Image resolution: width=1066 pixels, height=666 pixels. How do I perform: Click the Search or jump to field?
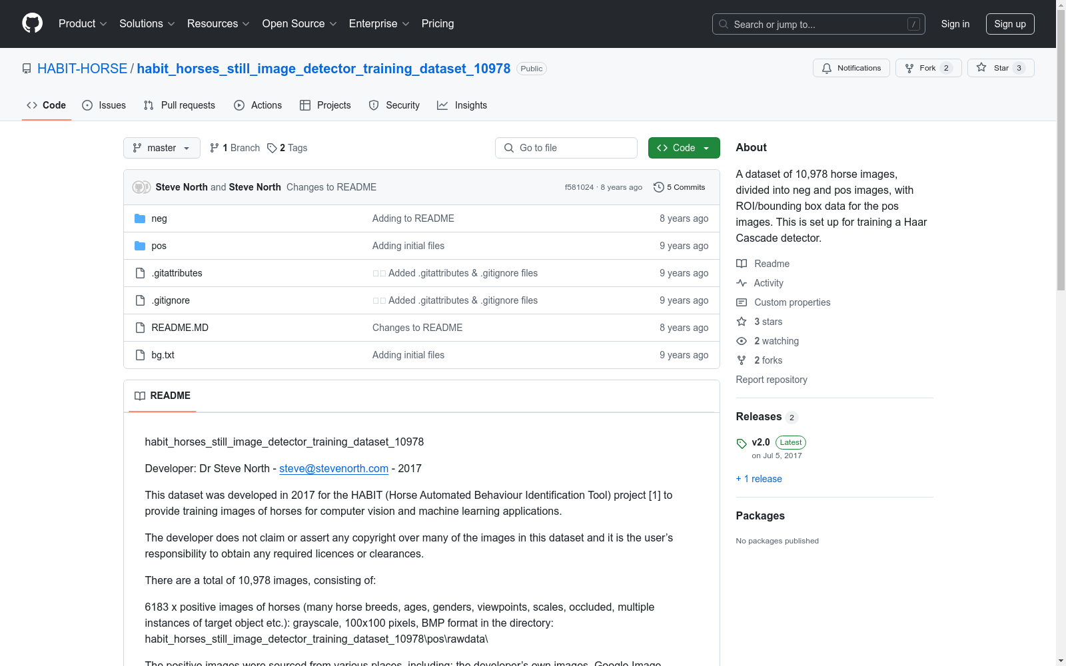click(x=819, y=24)
